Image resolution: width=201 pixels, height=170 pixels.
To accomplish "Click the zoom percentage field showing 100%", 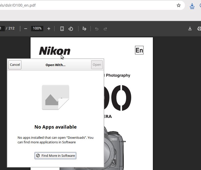I will [x=37, y=28].
